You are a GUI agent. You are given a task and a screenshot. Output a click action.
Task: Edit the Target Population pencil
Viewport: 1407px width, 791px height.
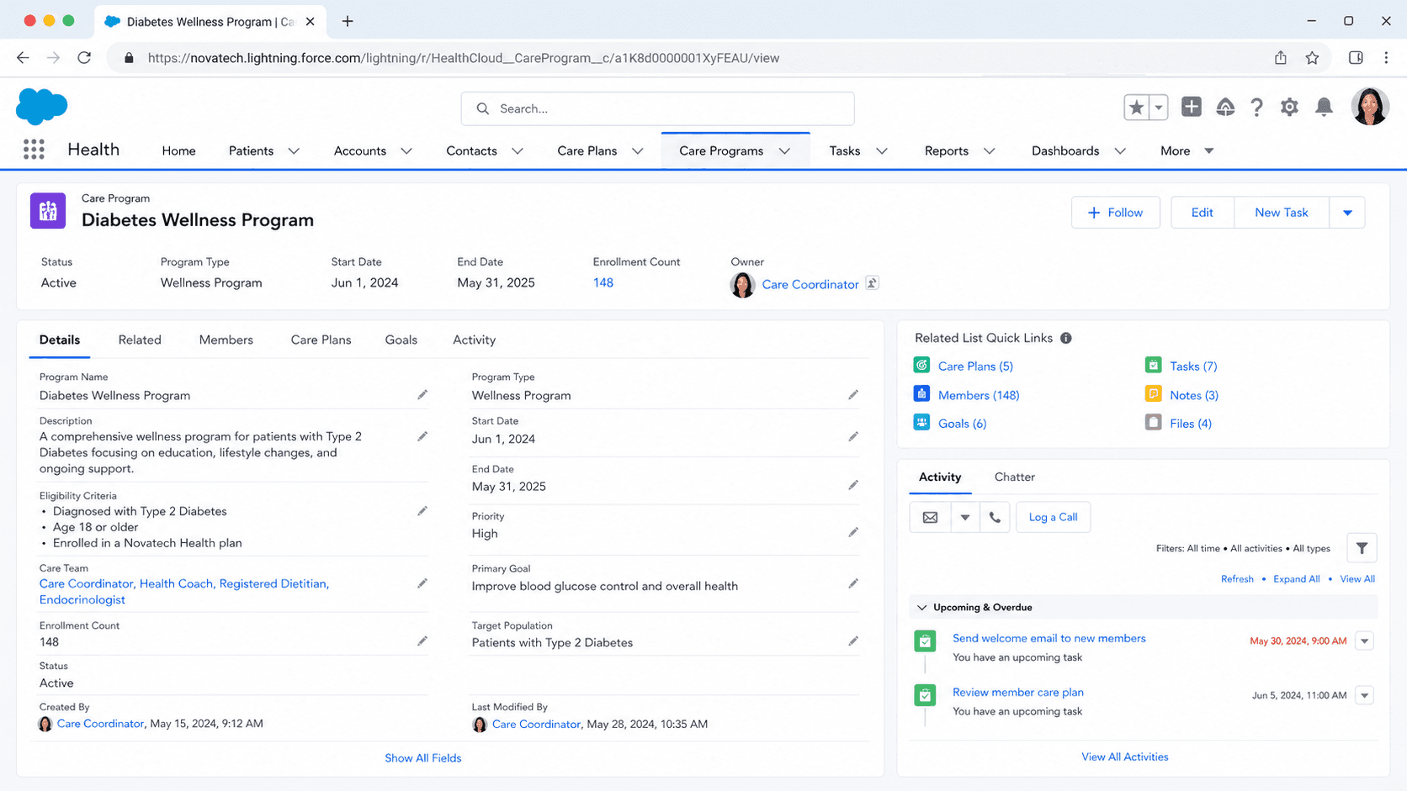pyautogui.click(x=853, y=641)
